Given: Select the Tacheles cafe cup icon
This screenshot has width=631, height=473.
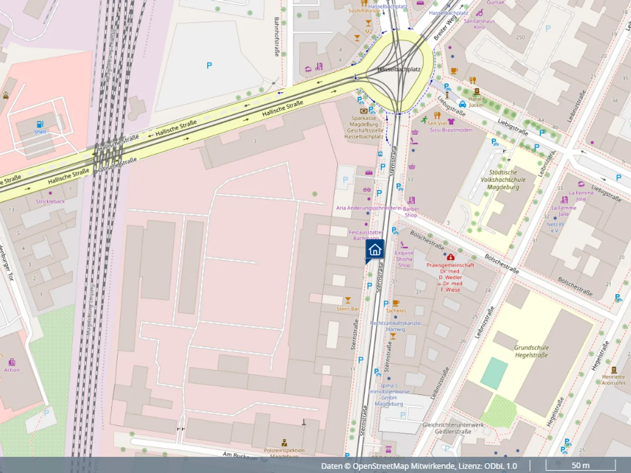Looking at the screenshot, I should (x=396, y=303).
